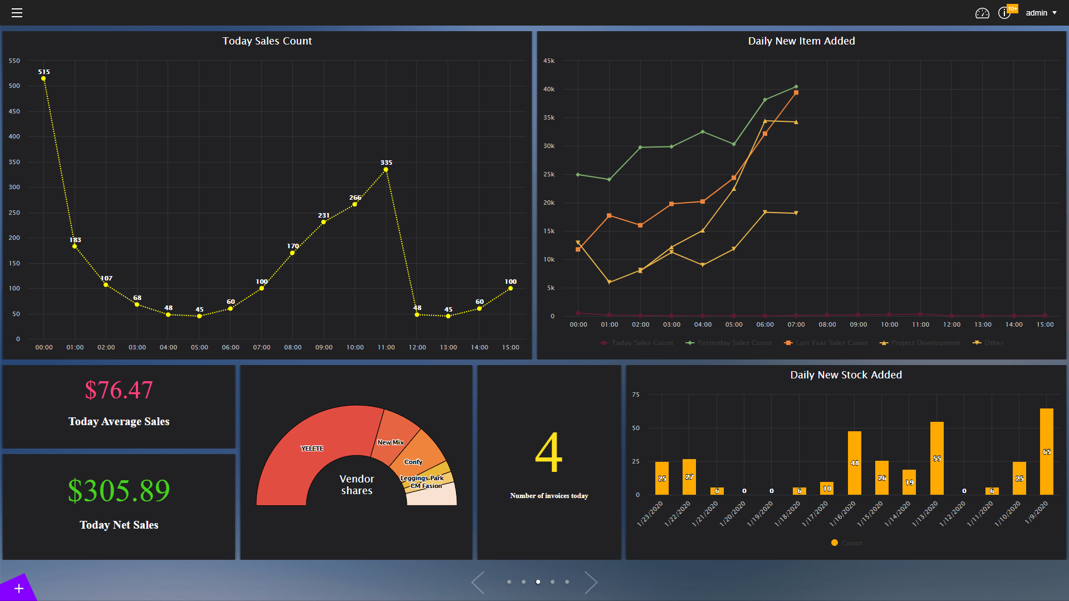Image resolution: width=1069 pixels, height=601 pixels.
Task: Toggle Yesterday Sales Count legend series
Action: pos(729,343)
